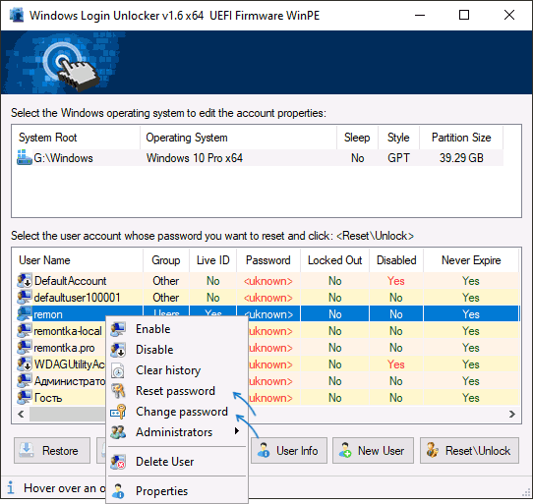Click the Enable account icon in context menu
533x504 pixels.
point(118,329)
